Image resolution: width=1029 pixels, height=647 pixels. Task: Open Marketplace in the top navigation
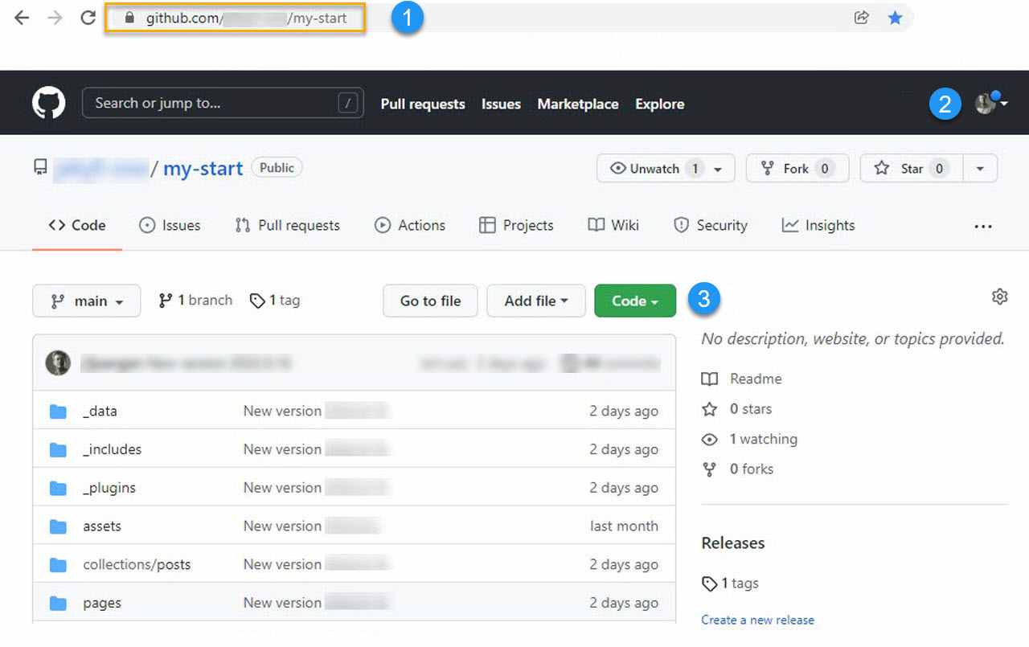[577, 104]
